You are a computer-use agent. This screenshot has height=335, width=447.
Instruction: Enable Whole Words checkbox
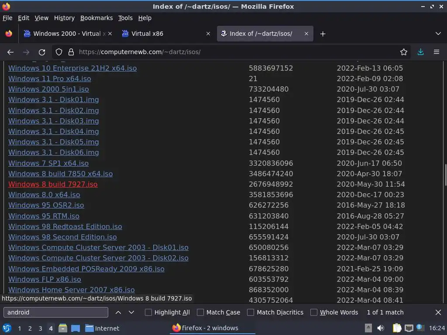313,312
